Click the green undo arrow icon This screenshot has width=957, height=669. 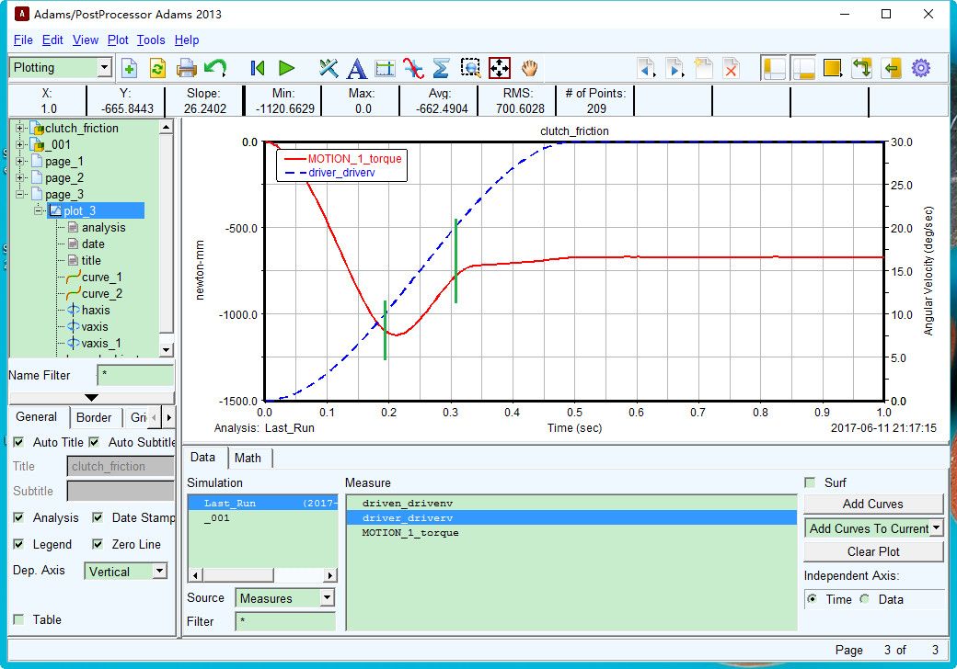[x=215, y=68]
